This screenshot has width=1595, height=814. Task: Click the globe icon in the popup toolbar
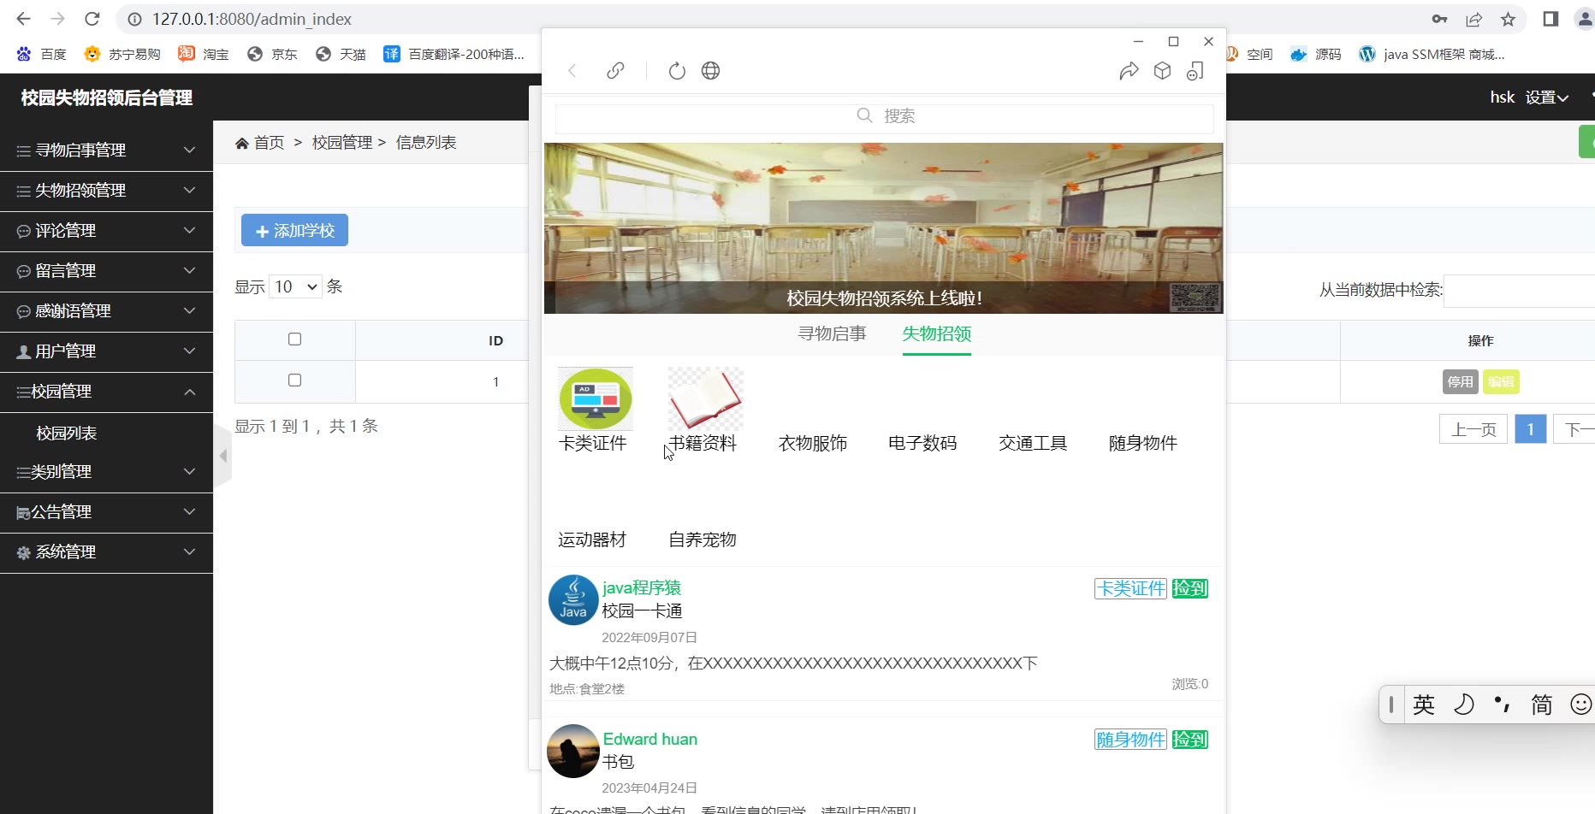[x=710, y=71]
